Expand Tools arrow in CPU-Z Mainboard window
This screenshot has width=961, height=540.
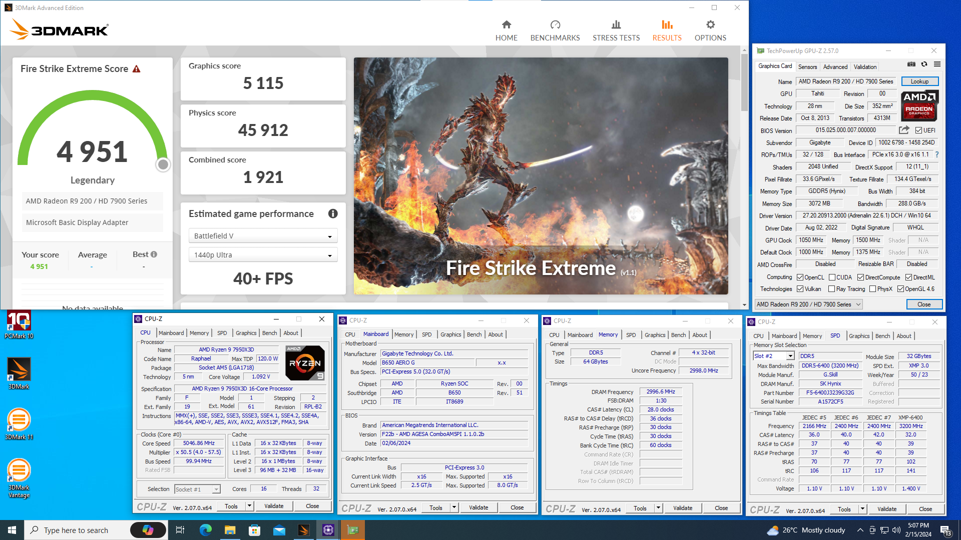coord(454,507)
